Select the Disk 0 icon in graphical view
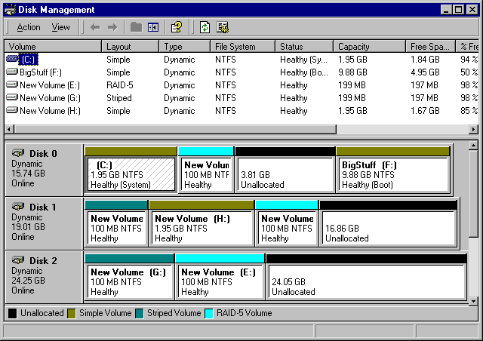Screen dimensions: 483x341 (x=18, y=153)
